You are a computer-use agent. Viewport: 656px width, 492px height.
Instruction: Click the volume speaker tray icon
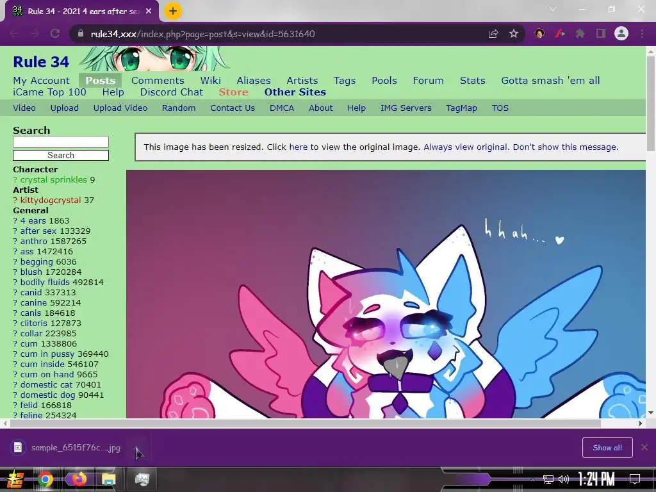pyautogui.click(x=564, y=479)
